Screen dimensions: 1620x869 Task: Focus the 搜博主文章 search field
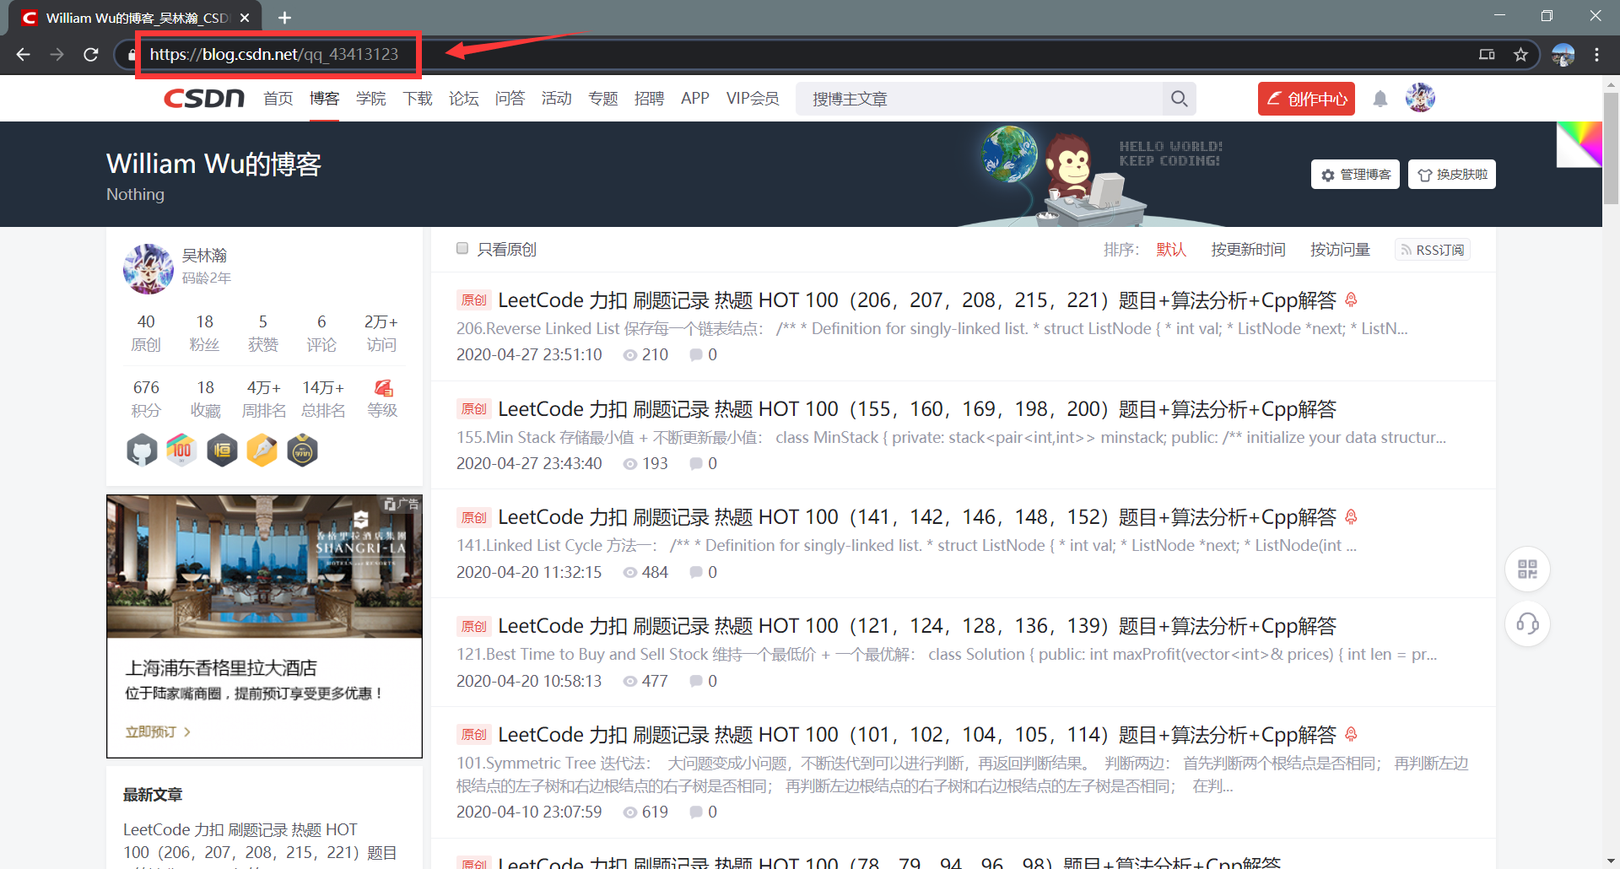(x=979, y=99)
